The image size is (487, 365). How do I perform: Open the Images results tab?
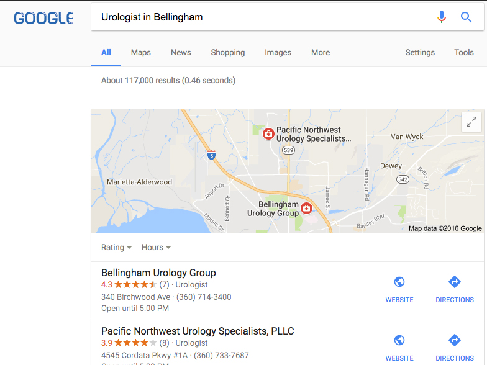pyautogui.click(x=278, y=52)
